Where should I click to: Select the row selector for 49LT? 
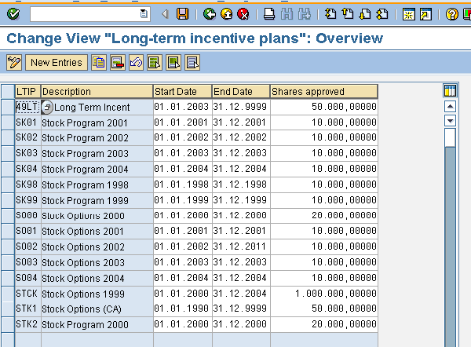(x=8, y=107)
